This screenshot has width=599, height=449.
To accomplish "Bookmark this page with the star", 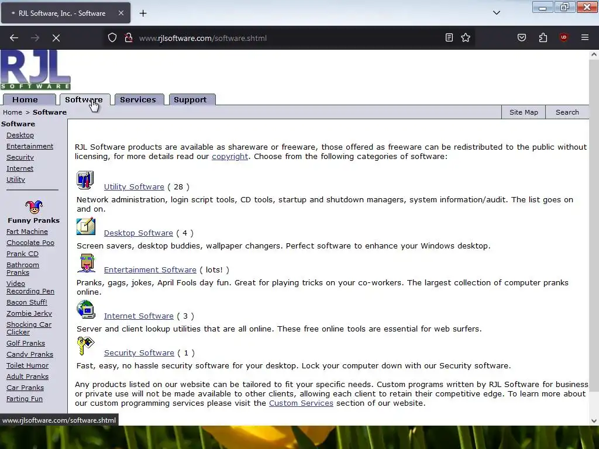I will pyautogui.click(x=466, y=37).
